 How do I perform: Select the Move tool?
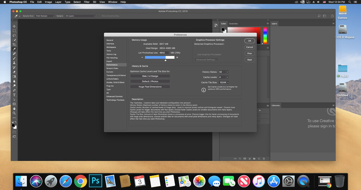14,26
